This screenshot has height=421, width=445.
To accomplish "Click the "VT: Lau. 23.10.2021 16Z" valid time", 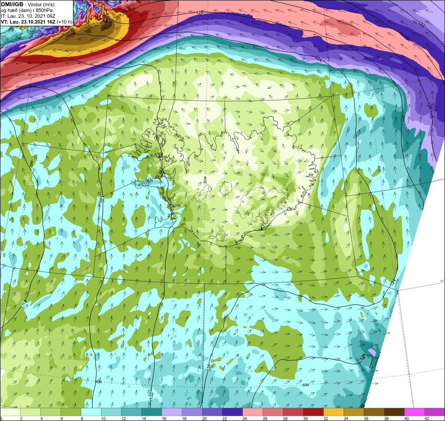I will click(28, 22).
